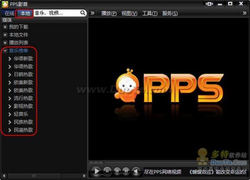
Task: Expand arrow beside 日韩热歌
Action: point(10,75)
